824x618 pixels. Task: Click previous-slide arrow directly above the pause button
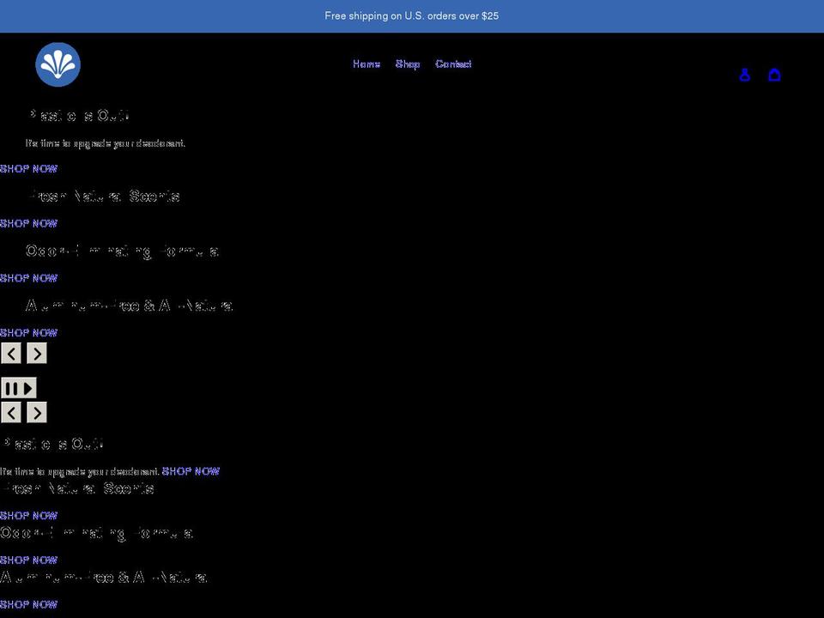click(11, 353)
